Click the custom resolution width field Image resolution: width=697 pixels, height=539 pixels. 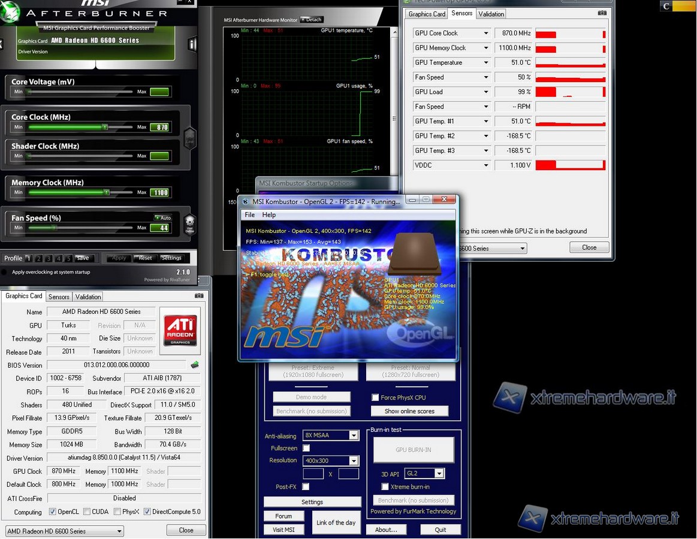click(x=313, y=474)
